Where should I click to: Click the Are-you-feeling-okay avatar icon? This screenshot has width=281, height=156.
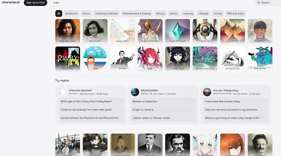point(207,92)
